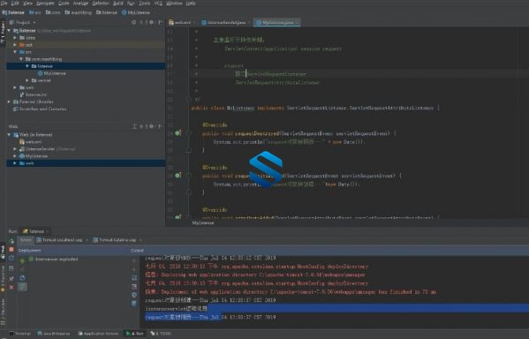
Task: Hide the Web tool window
Action: pos(160,126)
